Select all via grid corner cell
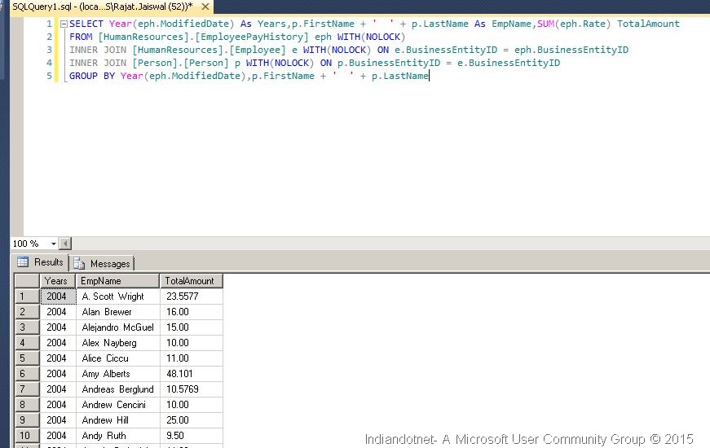This screenshot has width=710, height=448. tap(27, 281)
